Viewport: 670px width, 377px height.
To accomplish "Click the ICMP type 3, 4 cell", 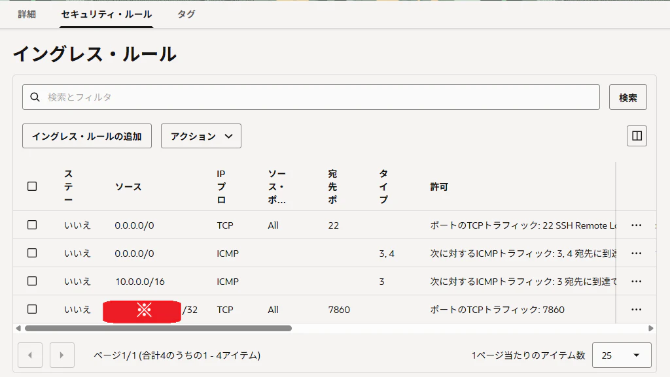I will click(x=387, y=254).
